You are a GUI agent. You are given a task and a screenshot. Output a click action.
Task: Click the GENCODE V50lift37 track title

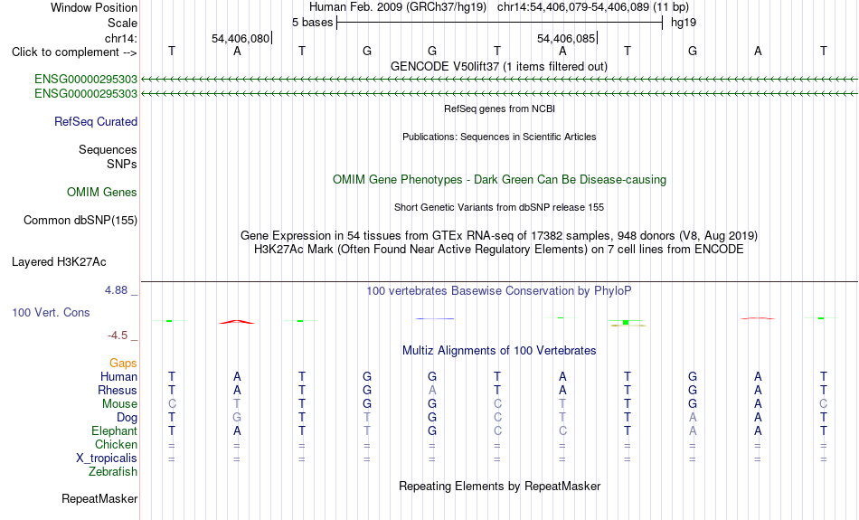(498, 66)
